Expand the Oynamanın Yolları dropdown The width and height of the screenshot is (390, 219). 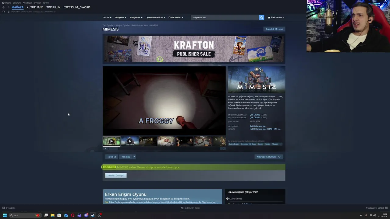(155, 18)
